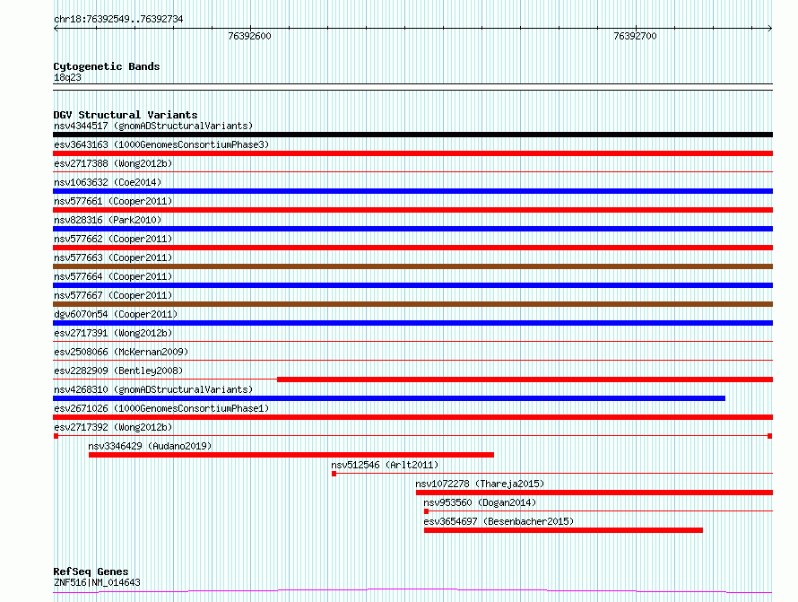This screenshot has height=602, width=798.
Task: Click the blue bar under nsv4268310
Action: click(x=389, y=398)
